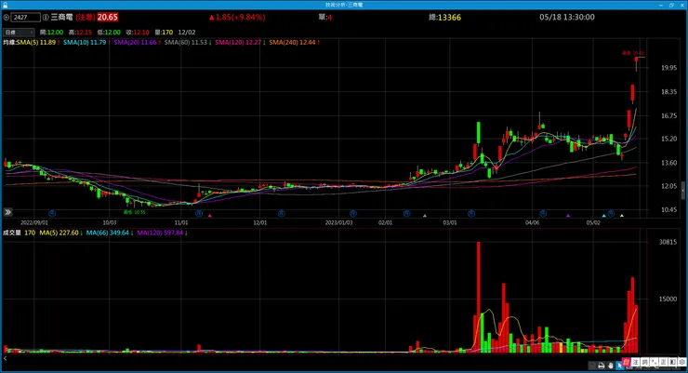Select the SMA(120) 12.27 moving average label
Image resolution: width=688 pixels, height=373 pixels.
239,43
